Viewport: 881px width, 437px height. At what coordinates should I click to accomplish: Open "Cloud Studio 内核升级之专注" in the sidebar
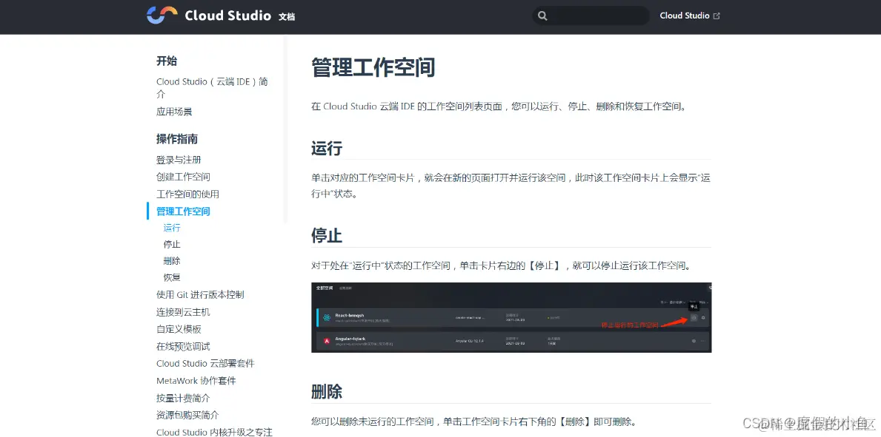pos(214,432)
